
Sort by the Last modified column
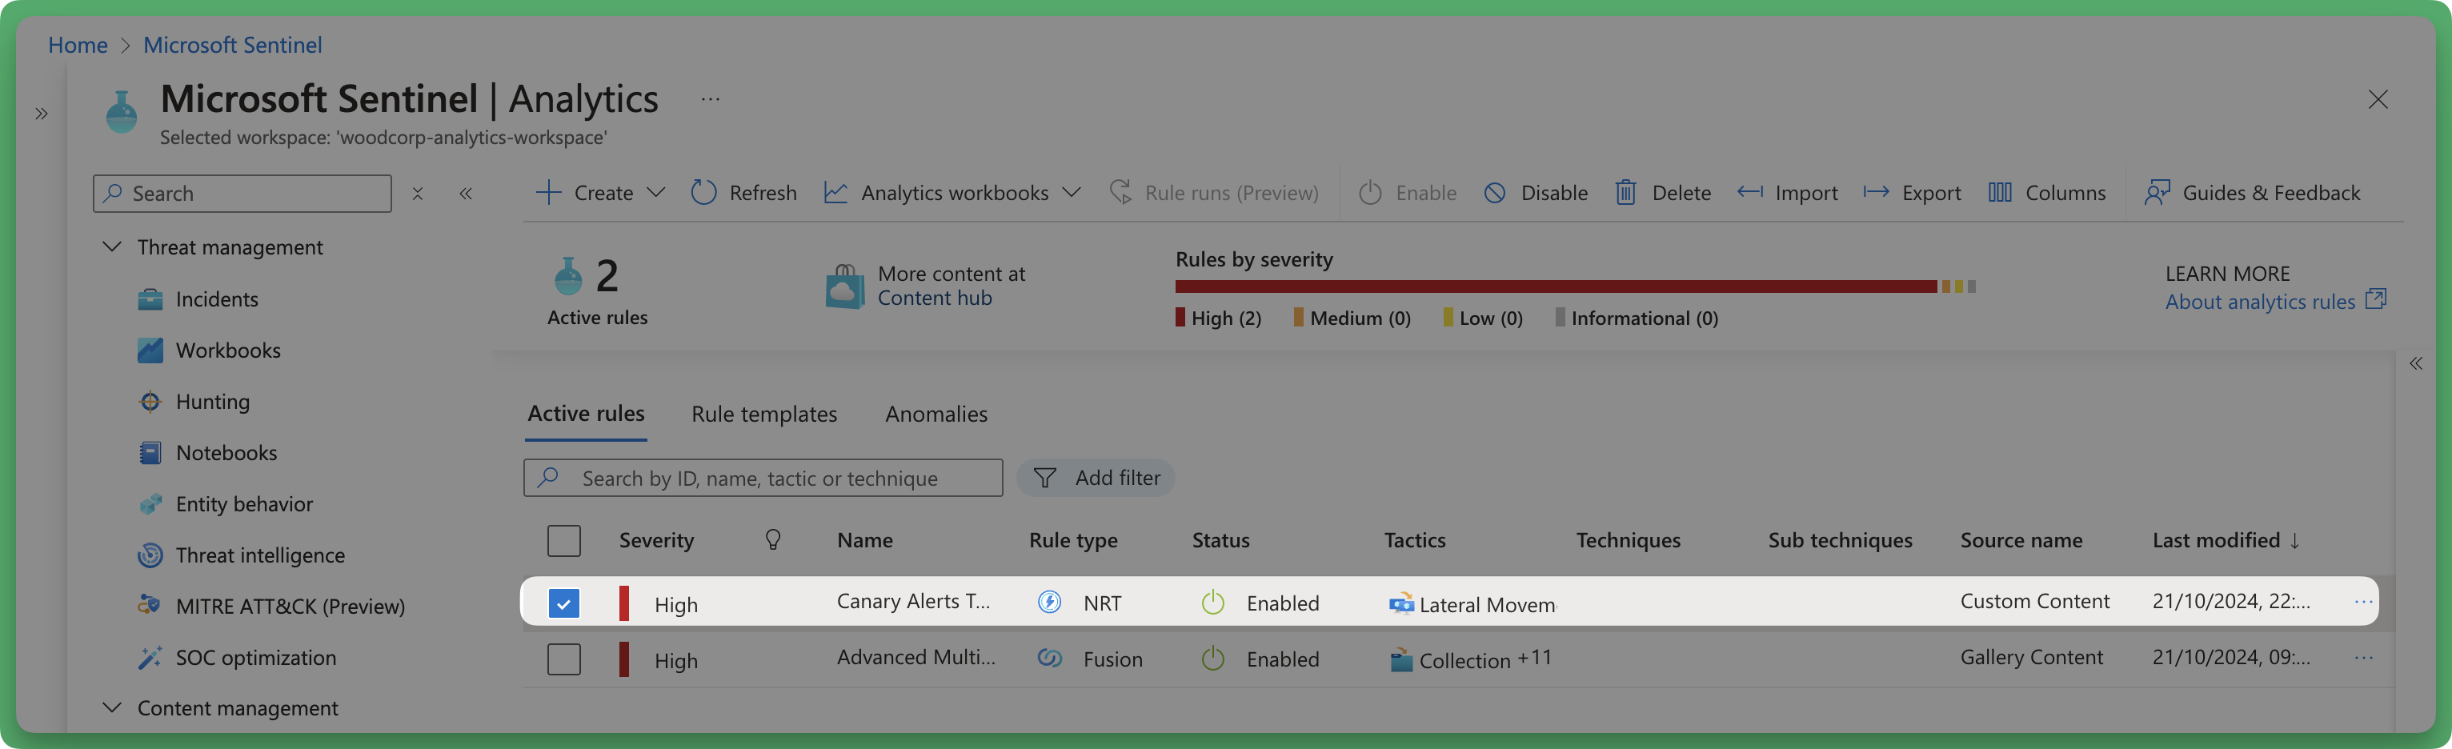pyautogui.click(x=2226, y=539)
